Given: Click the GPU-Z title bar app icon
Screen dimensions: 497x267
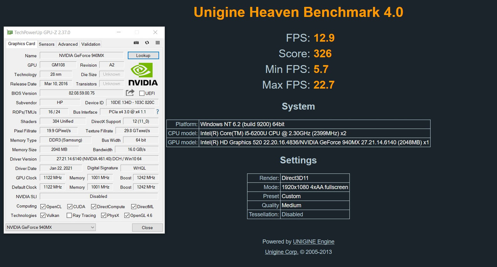Looking at the screenshot, I should point(10,32).
